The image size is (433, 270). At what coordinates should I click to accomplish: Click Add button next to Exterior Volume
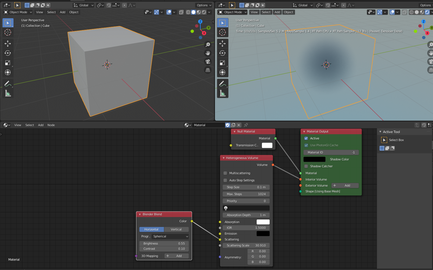pos(345,186)
